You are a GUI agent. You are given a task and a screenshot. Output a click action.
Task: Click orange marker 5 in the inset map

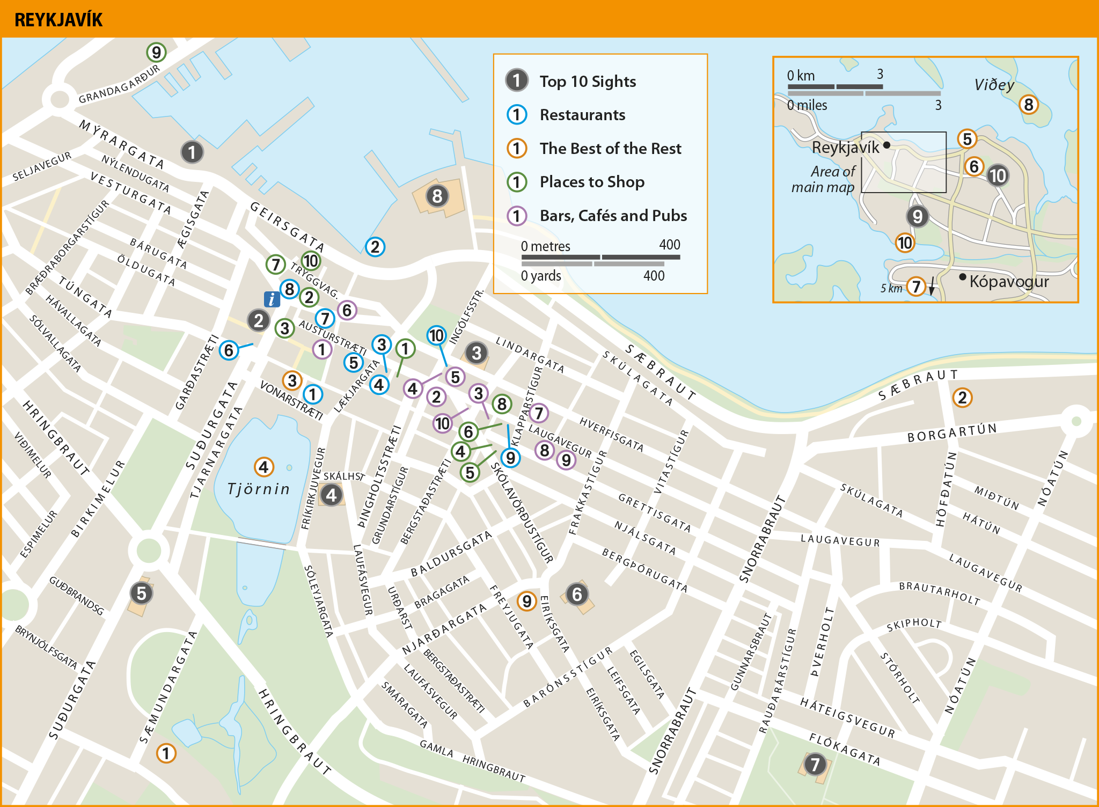coord(967,139)
